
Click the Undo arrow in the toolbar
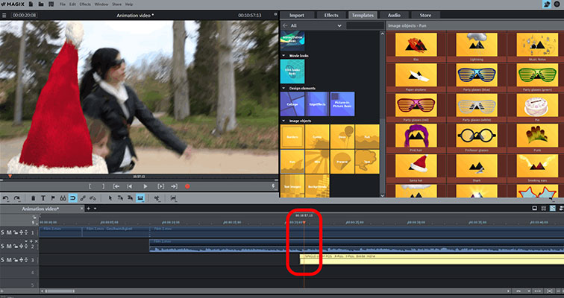[6, 198]
